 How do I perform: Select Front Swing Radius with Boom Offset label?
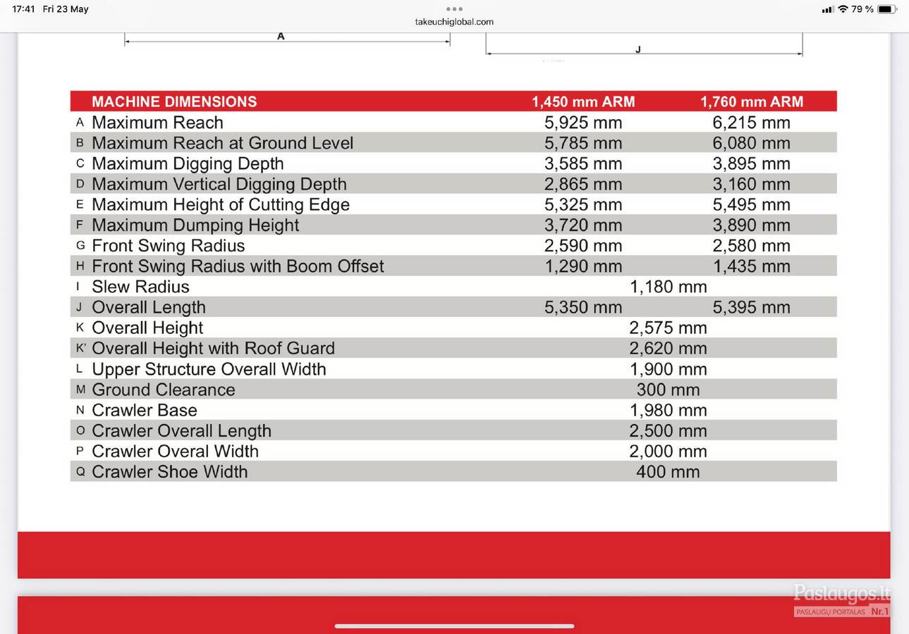coord(238,266)
